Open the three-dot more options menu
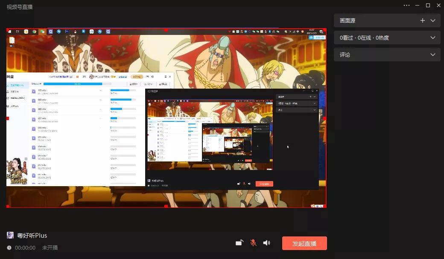This screenshot has width=444, height=259. point(406,6)
